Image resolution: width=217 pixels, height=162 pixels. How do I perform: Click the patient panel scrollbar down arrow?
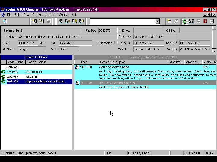[214, 51]
